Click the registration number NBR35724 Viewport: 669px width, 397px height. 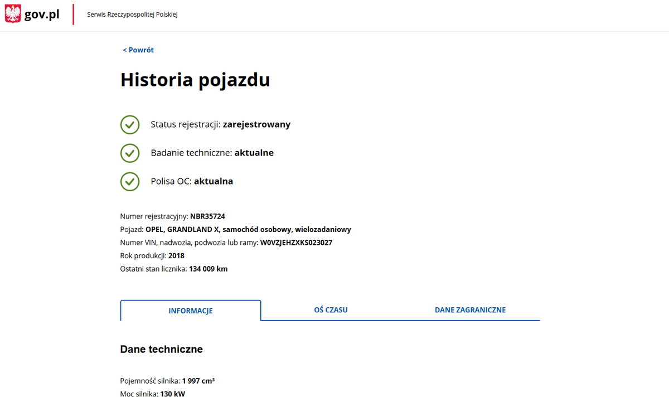coord(207,216)
